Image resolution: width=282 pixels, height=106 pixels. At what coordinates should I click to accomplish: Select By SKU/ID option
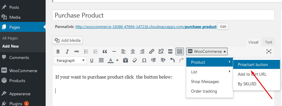pos(257,84)
